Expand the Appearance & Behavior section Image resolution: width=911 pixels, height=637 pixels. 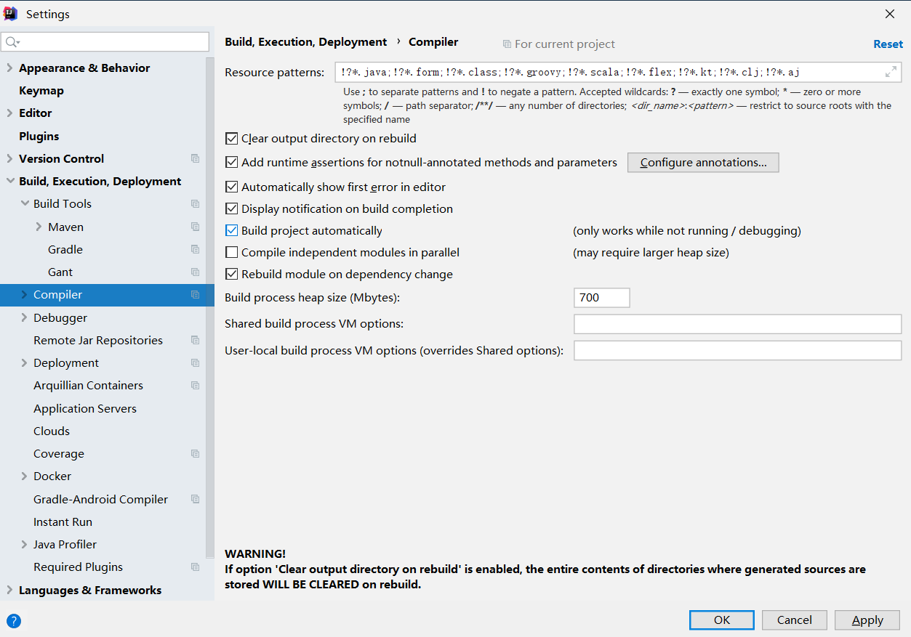coord(9,68)
